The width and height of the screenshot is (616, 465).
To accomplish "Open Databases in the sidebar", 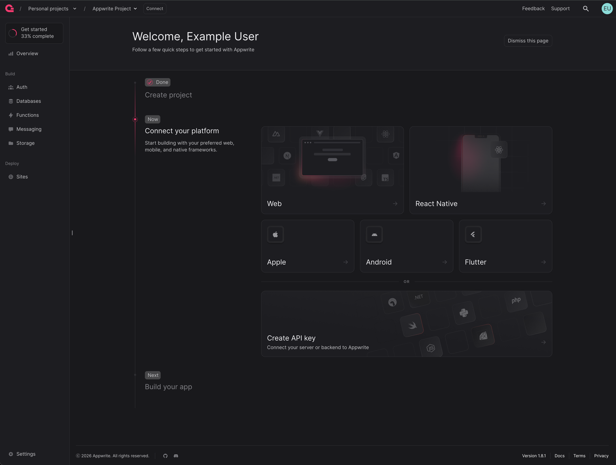I will (x=28, y=101).
